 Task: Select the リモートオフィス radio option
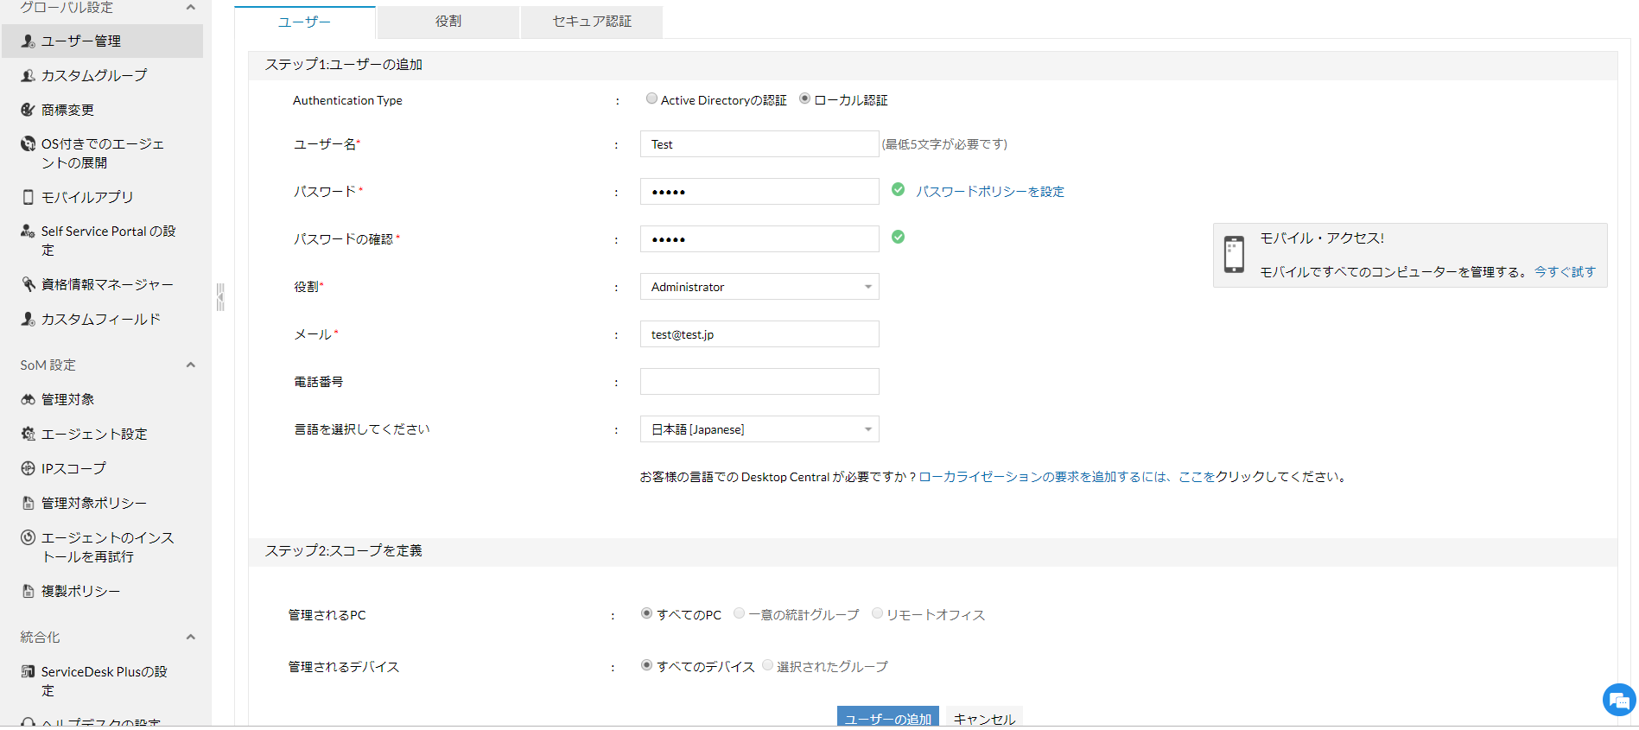click(x=877, y=613)
